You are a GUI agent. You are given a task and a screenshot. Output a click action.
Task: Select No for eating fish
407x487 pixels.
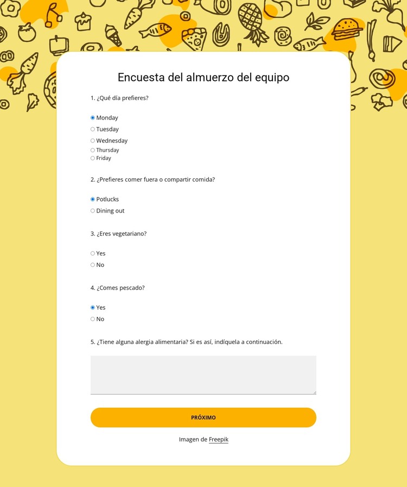[x=93, y=319]
